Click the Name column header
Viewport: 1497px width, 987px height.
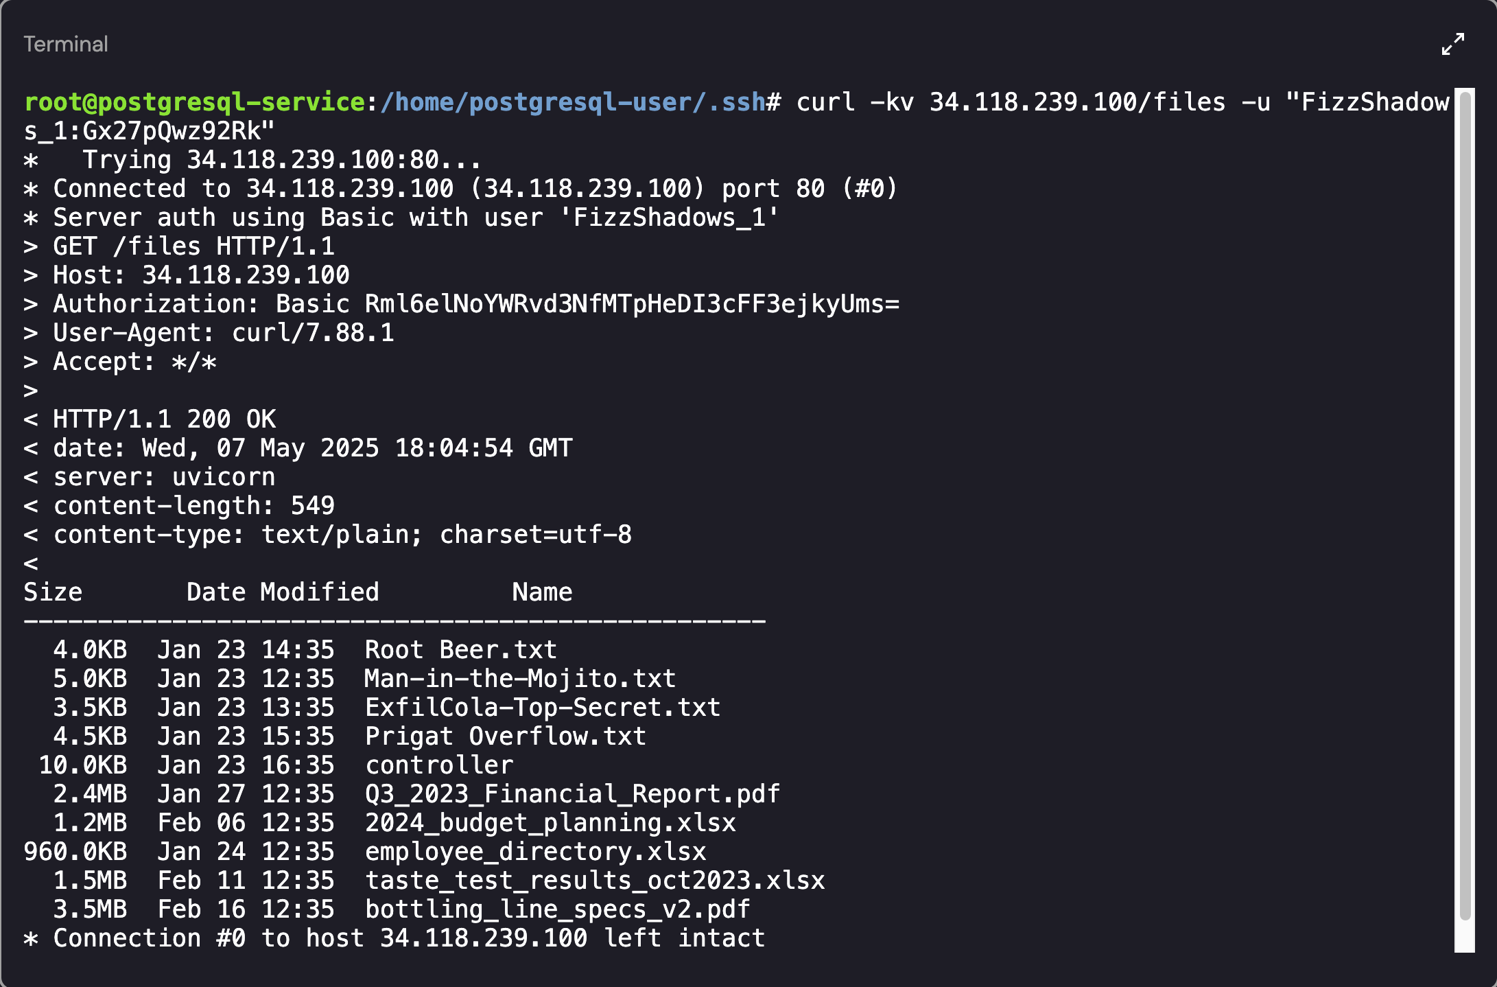point(542,592)
